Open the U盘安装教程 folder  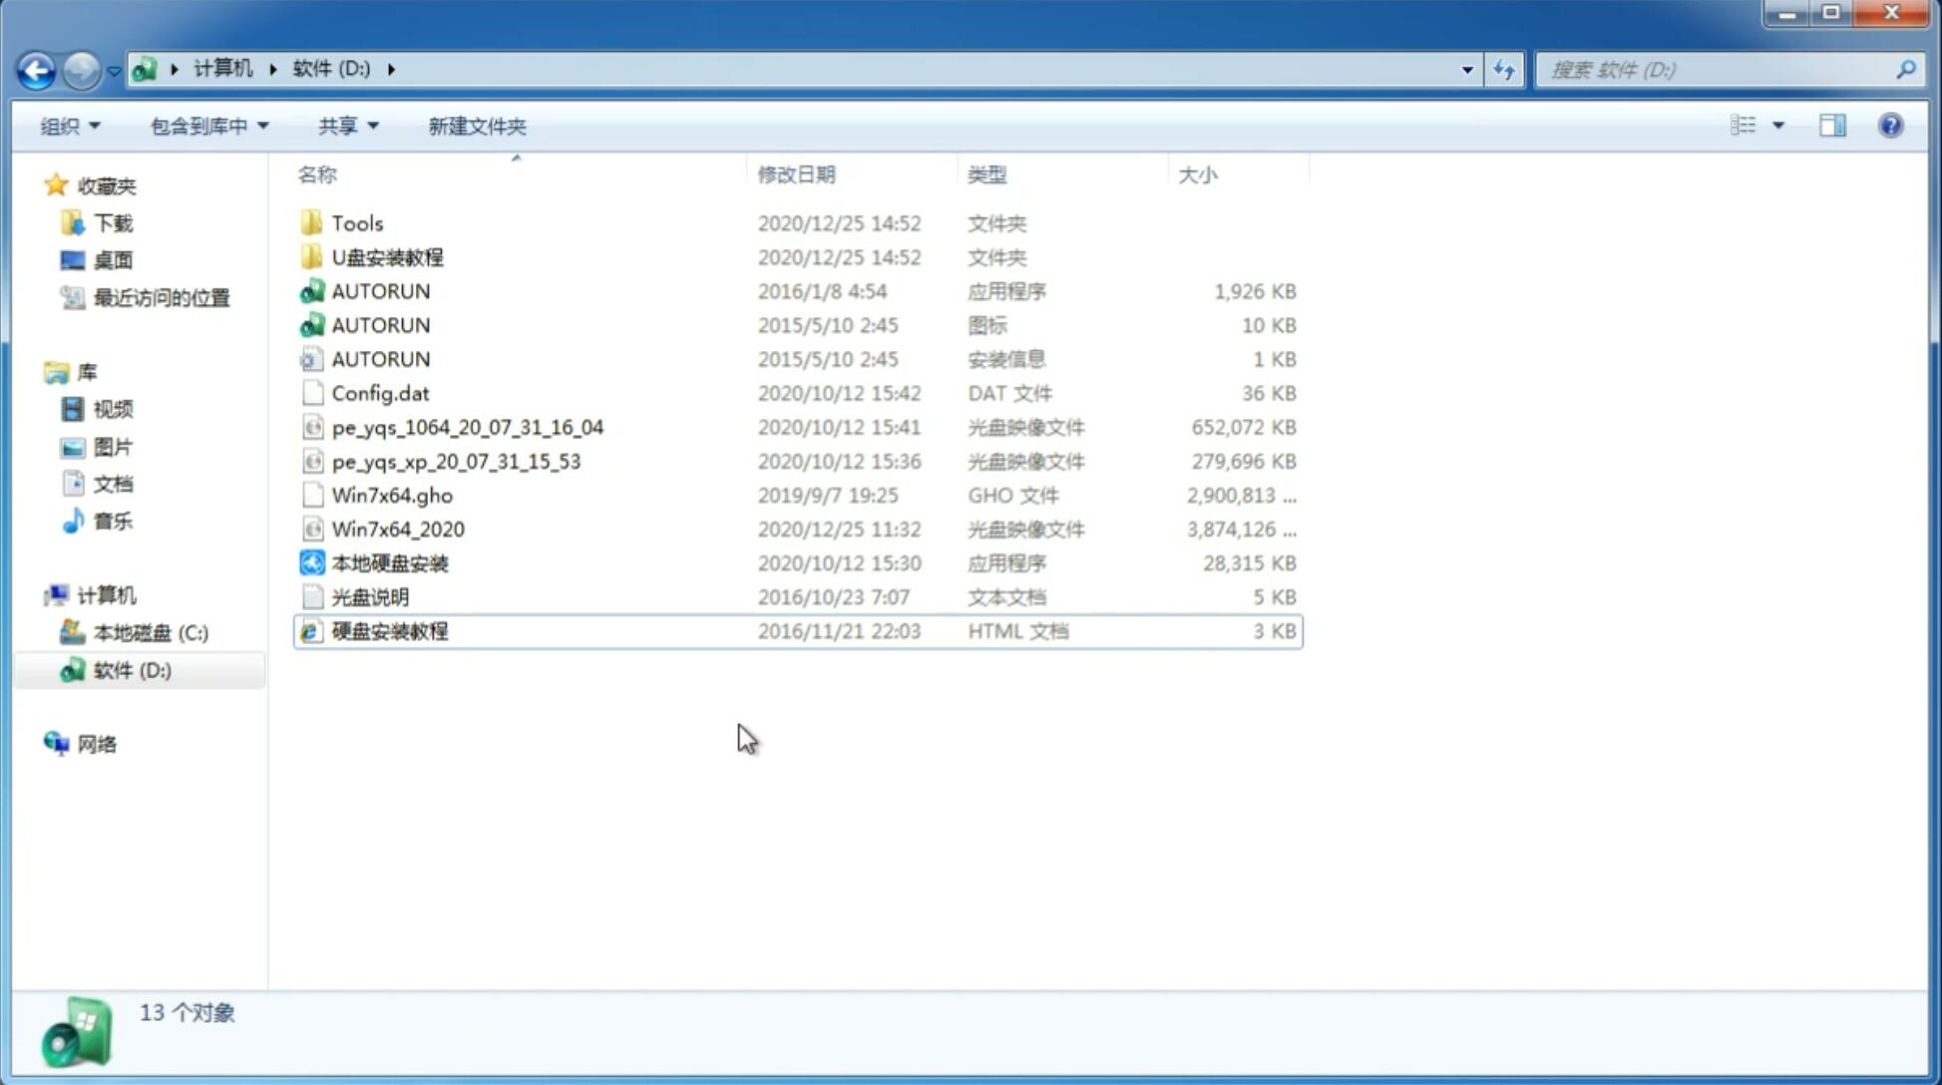(387, 256)
